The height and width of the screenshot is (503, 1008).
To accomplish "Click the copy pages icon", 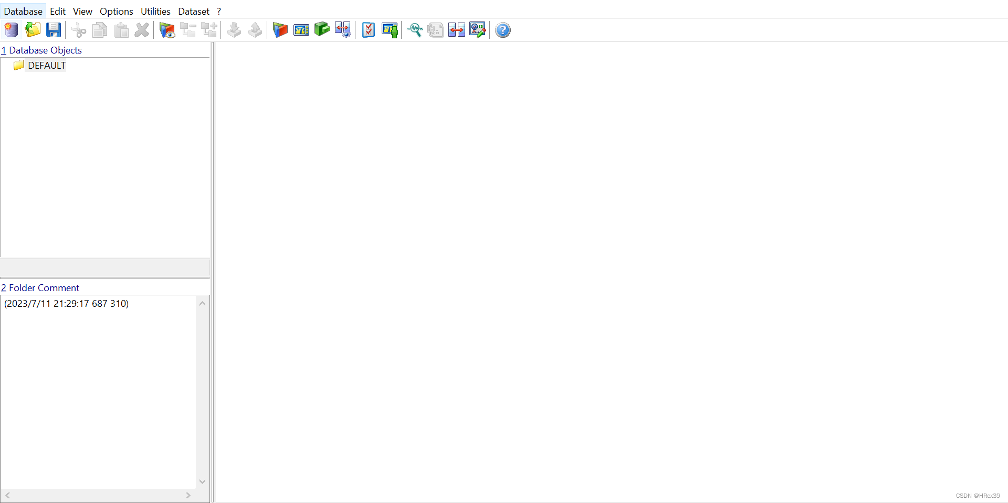I will click(x=100, y=30).
